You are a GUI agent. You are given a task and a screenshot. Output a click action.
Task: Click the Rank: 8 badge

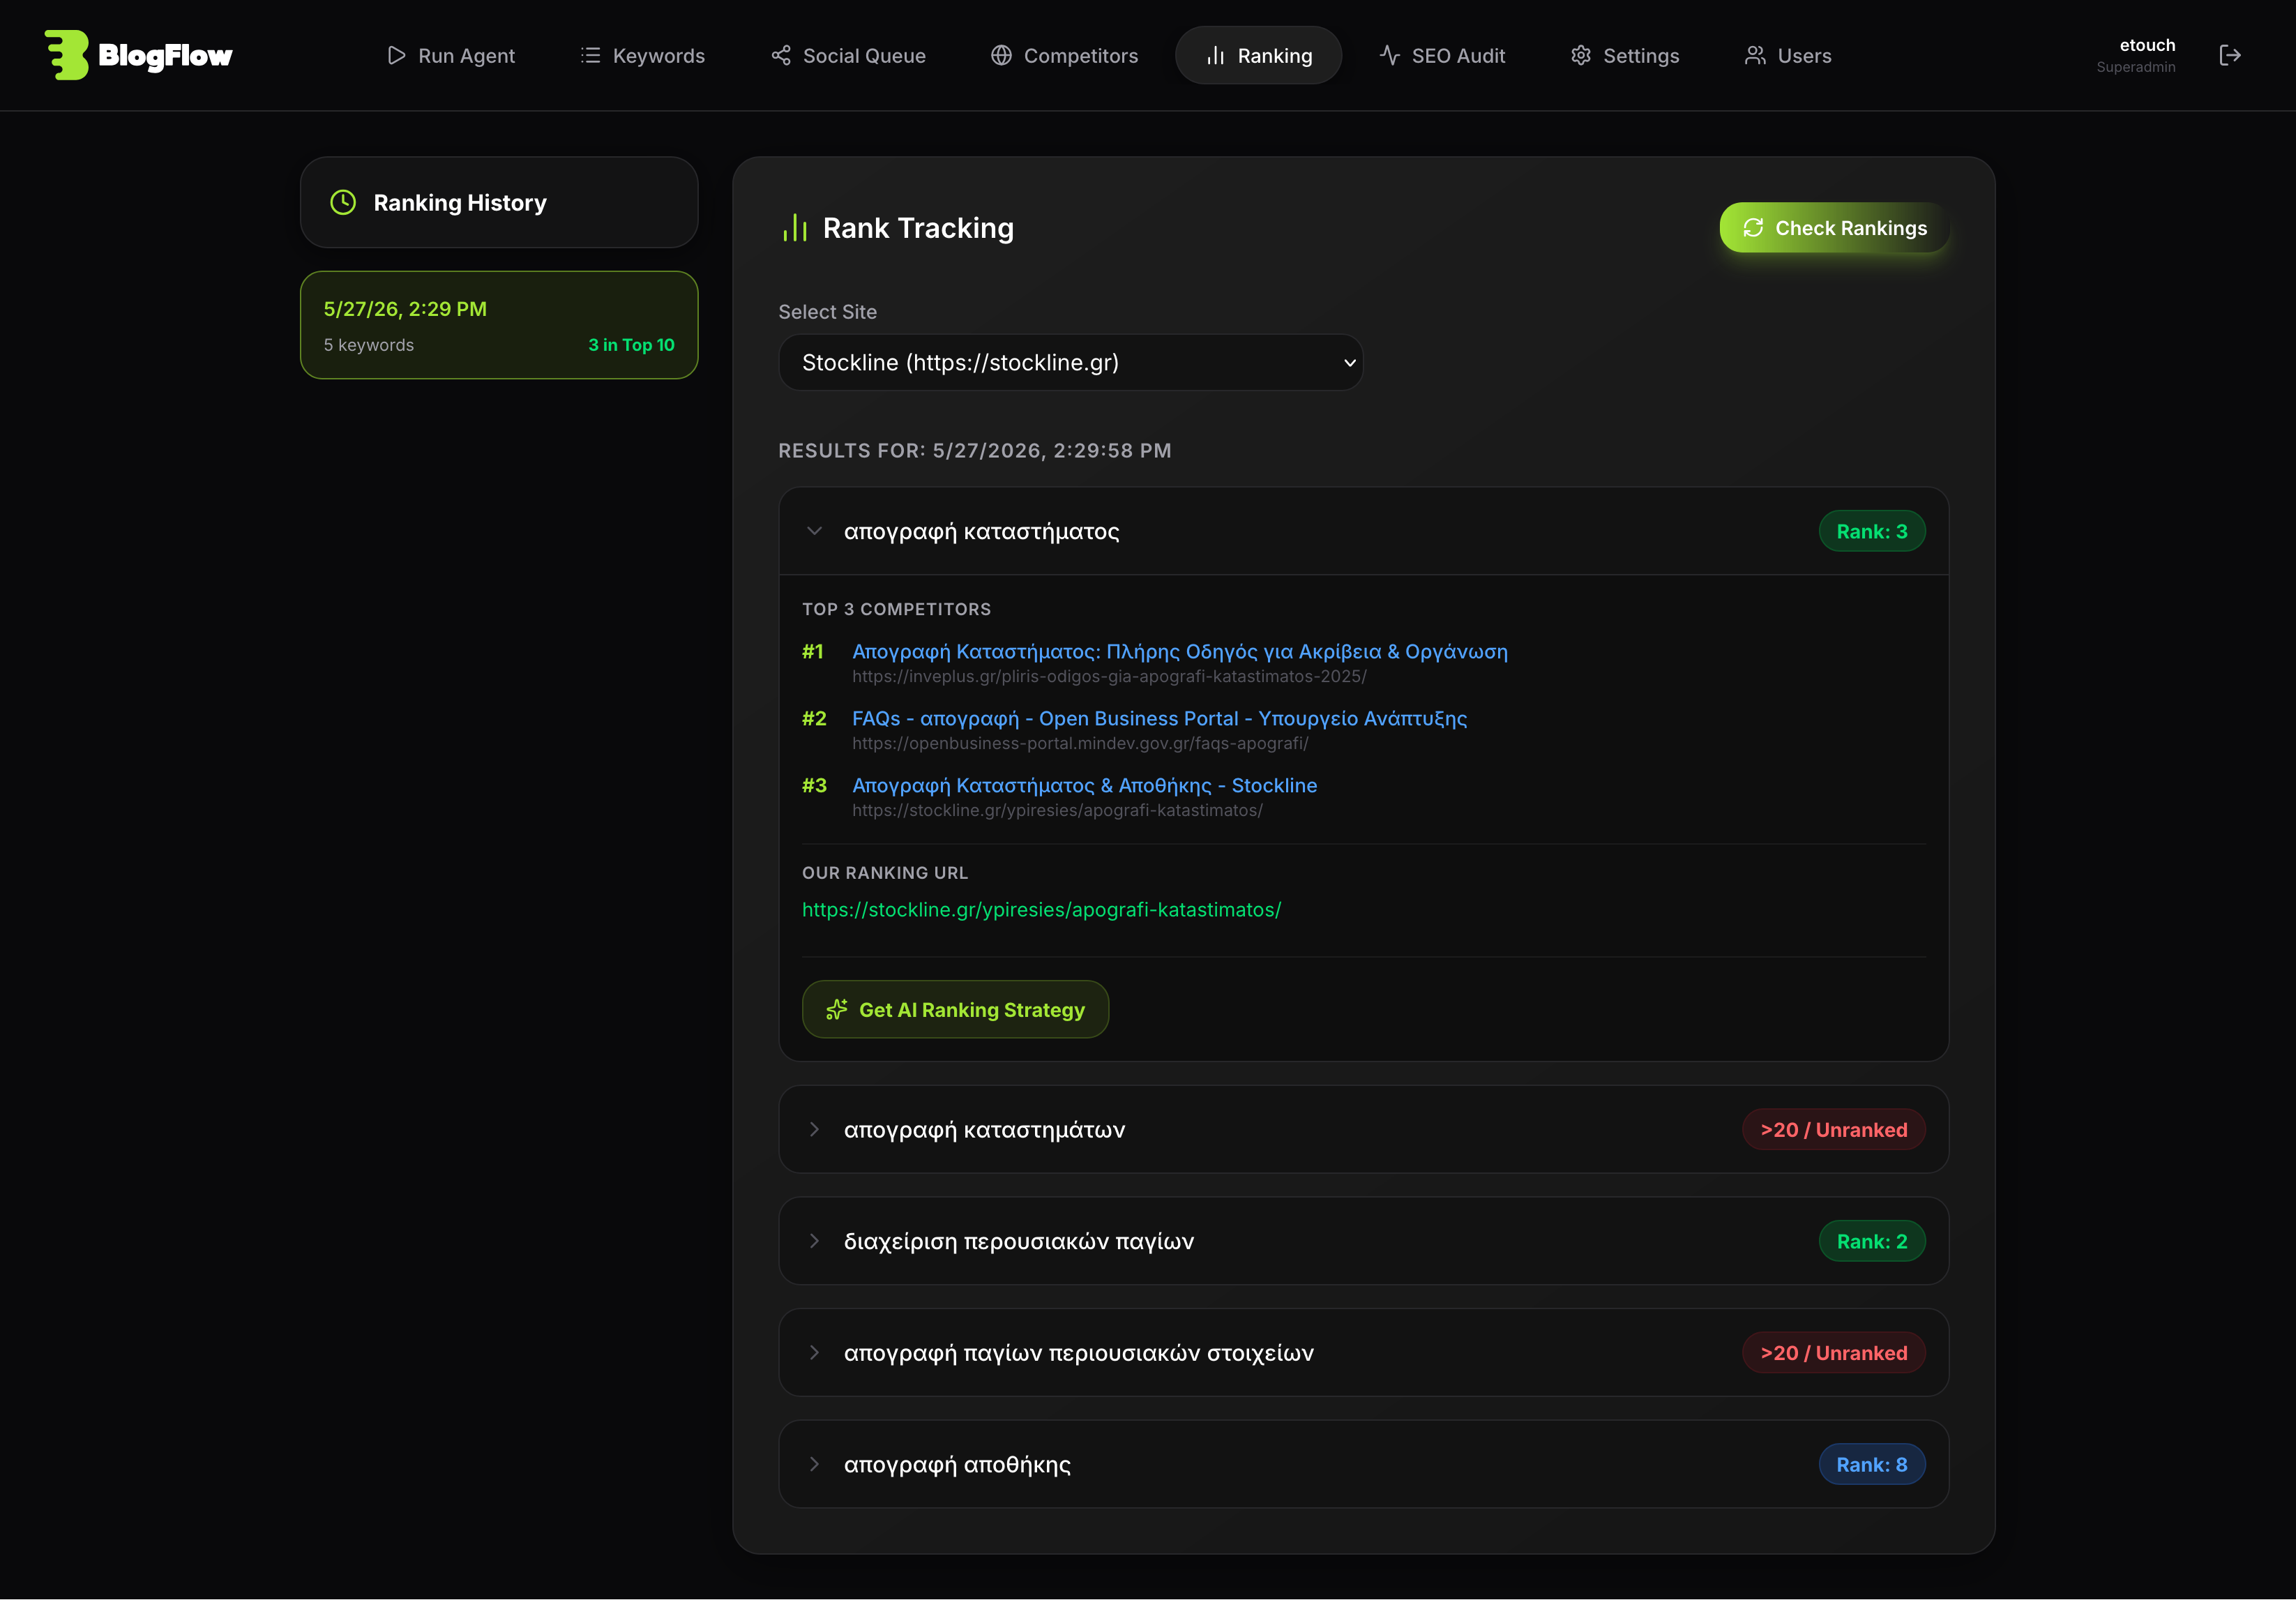click(1872, 1464)
